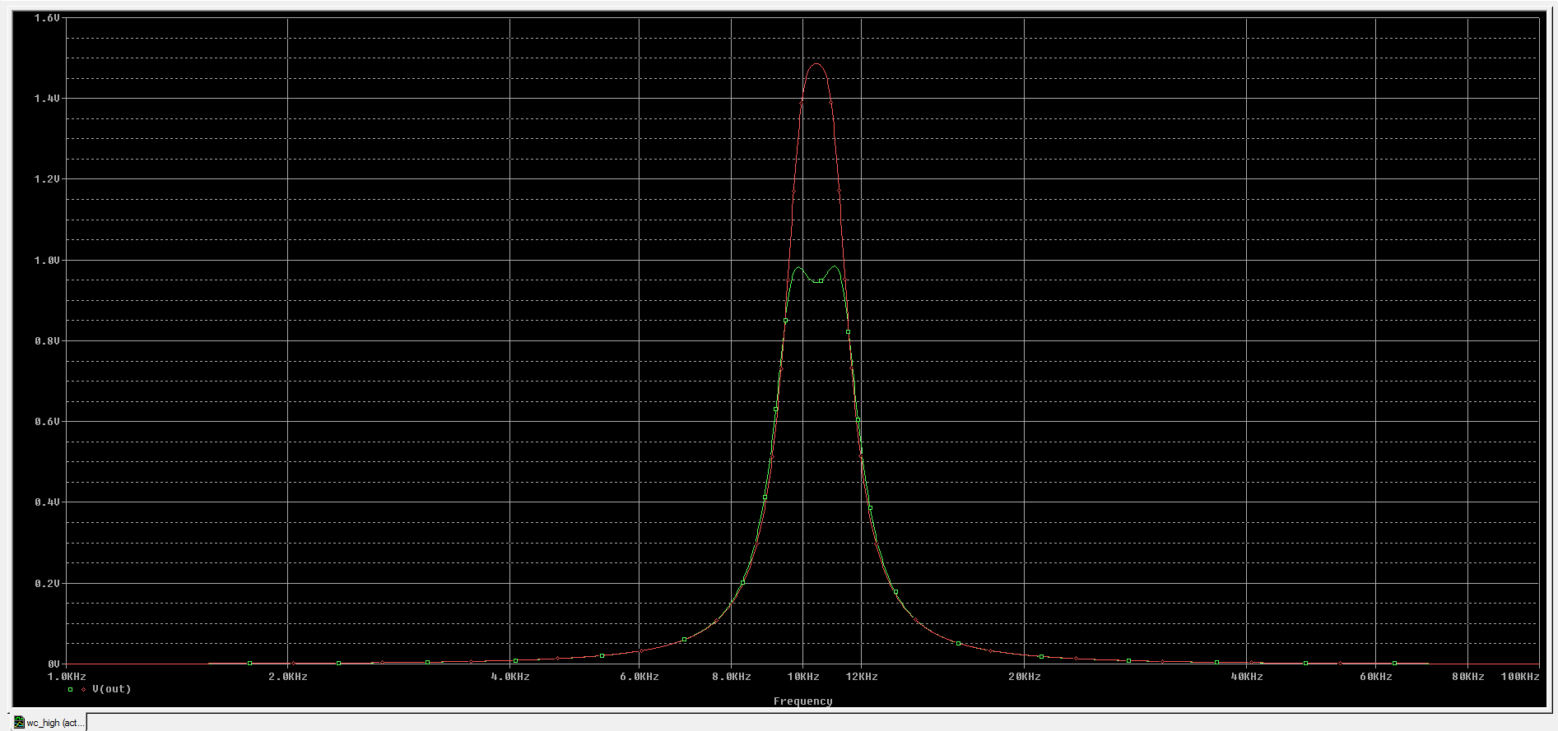Click the V(out) trace name in legend

tap(112, 689)
